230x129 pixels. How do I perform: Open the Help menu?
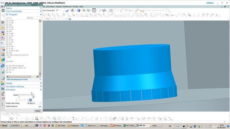[x=81, y=6]
